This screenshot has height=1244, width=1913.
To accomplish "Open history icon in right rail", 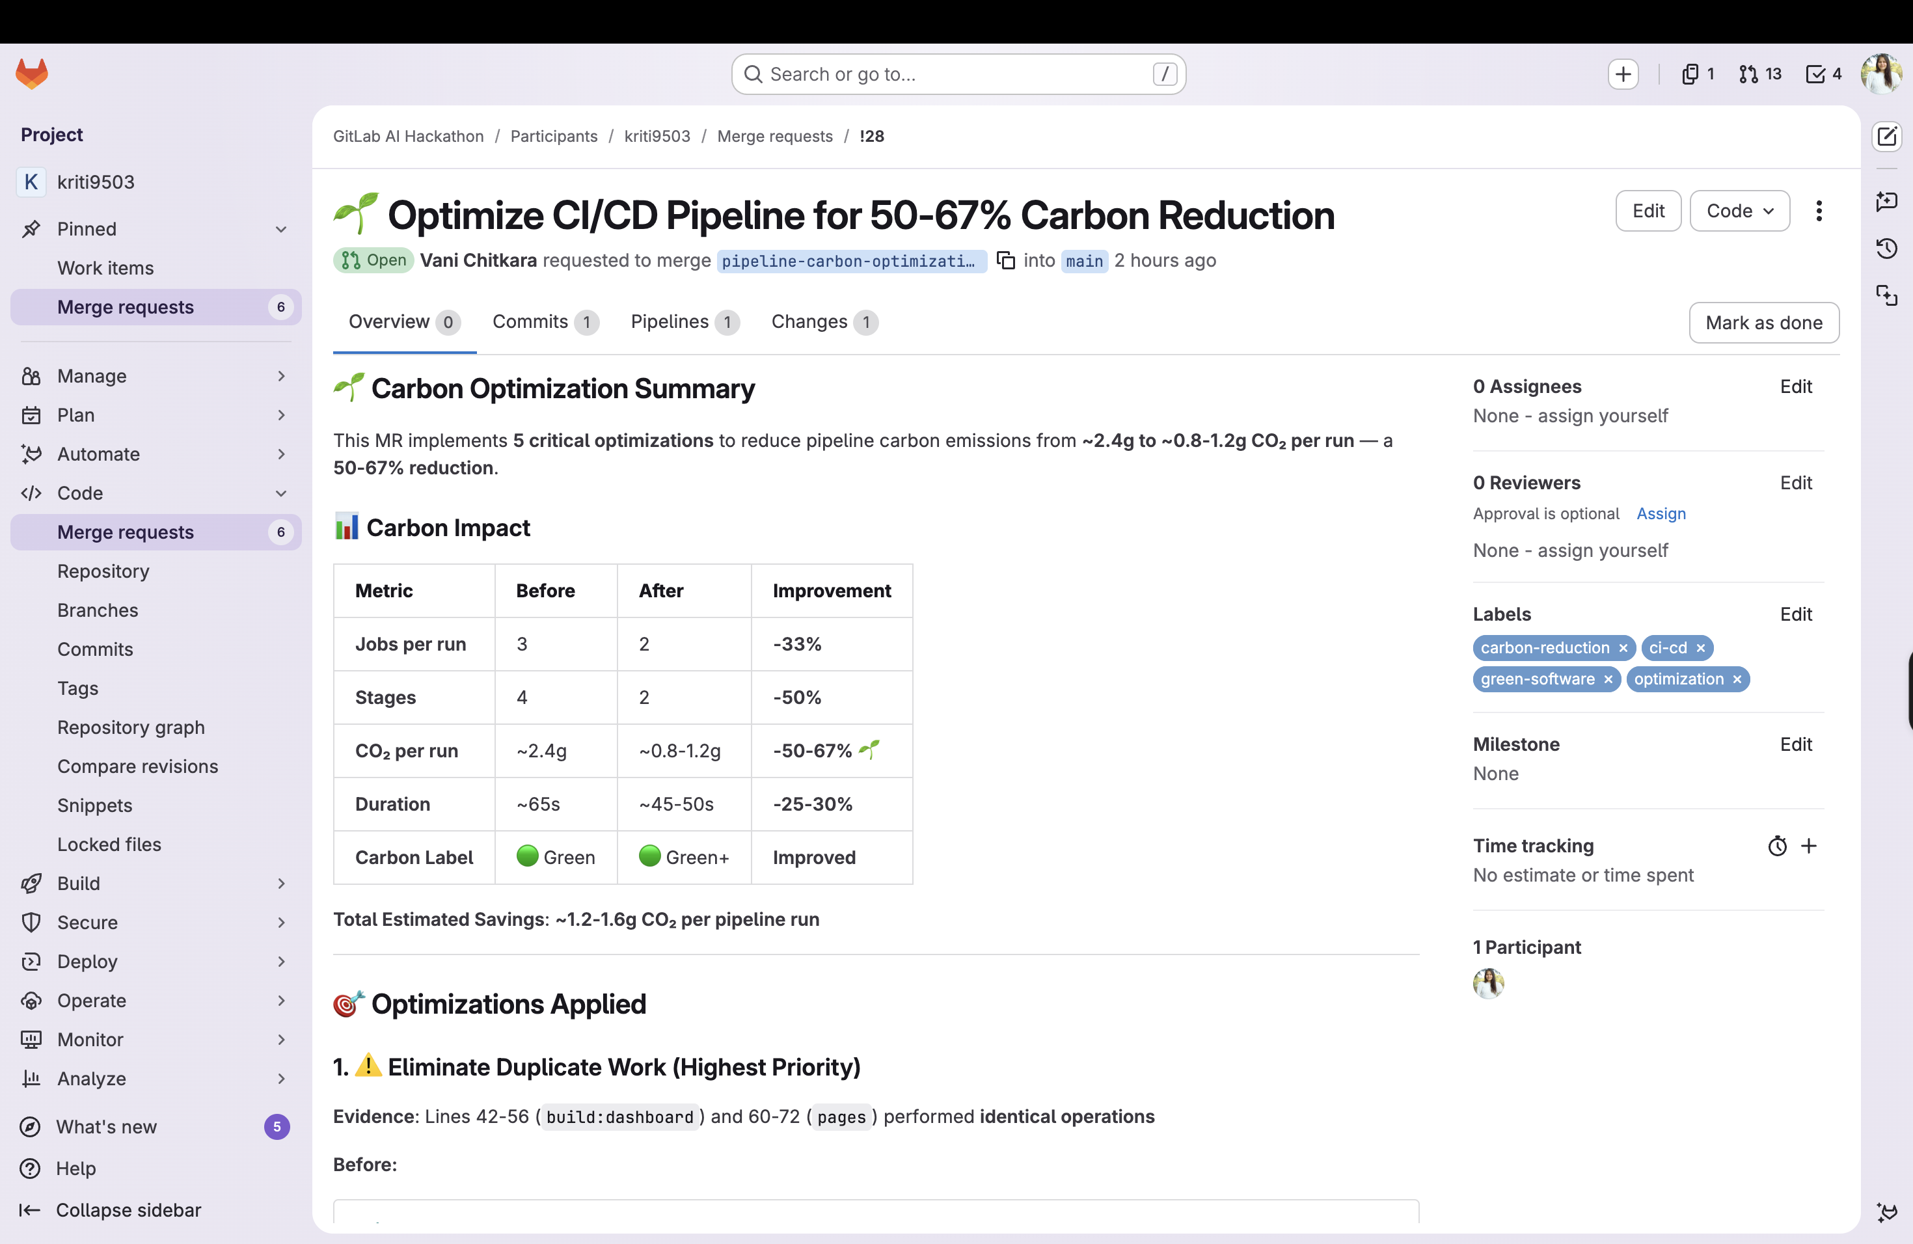I will click(x=1886, y=249).
